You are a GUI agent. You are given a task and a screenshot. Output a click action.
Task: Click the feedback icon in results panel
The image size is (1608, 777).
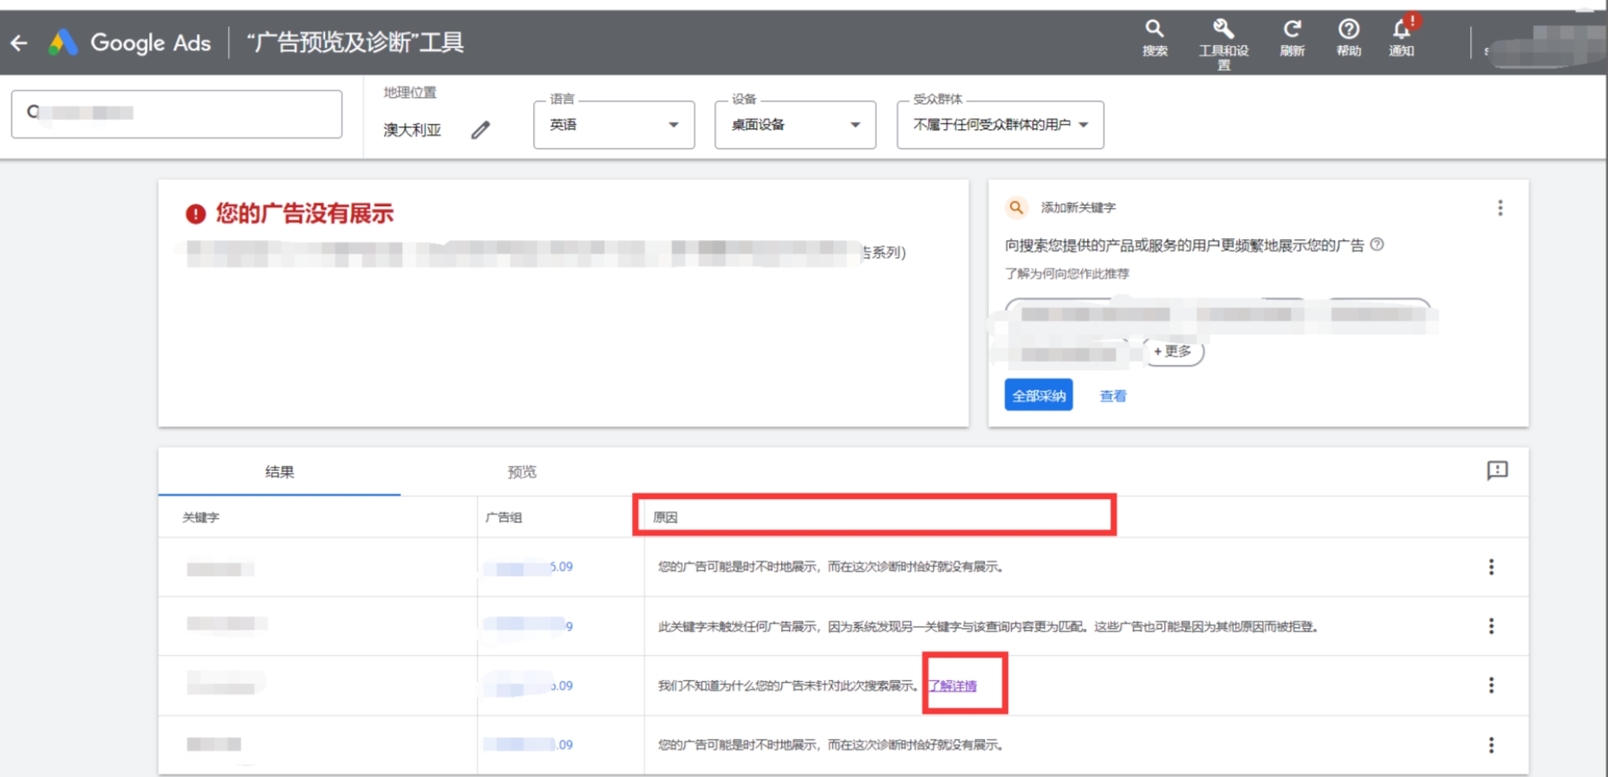(1497, 470)
